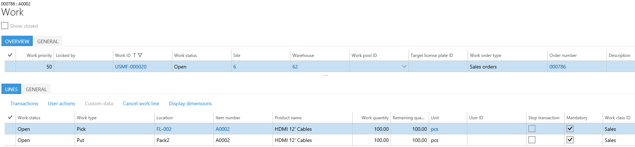
Task: Uncheck Mandatory for the Pick line
Action: (x=570, y=129)
